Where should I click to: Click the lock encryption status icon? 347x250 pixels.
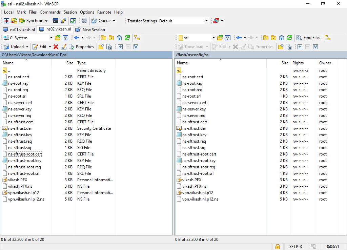coord(278,247)
